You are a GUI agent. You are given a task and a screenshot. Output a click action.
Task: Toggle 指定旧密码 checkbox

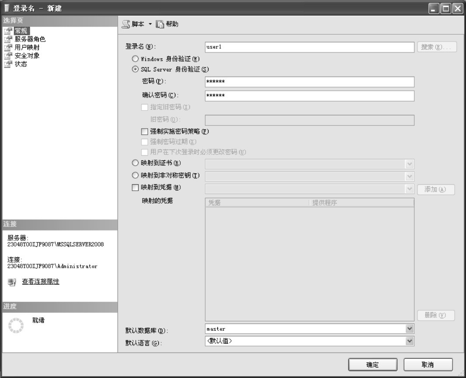pyautogui.click(x=145, y=107)
